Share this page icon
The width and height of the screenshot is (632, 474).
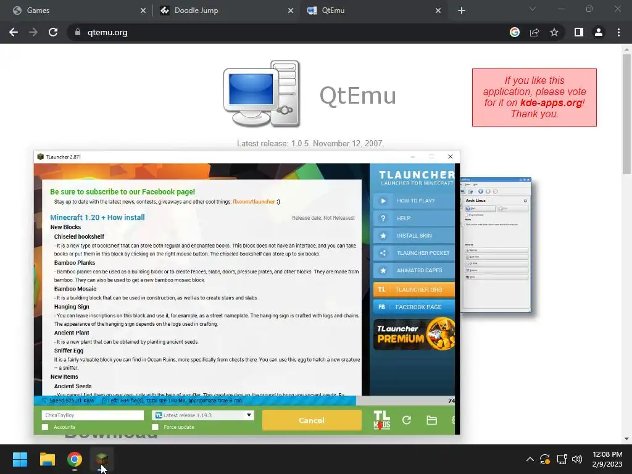point(534,32)
